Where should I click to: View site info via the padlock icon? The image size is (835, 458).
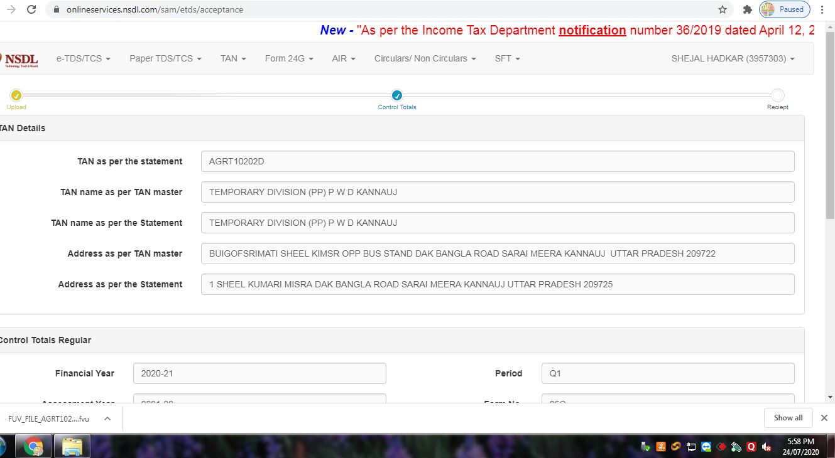[x=57, y=9]
